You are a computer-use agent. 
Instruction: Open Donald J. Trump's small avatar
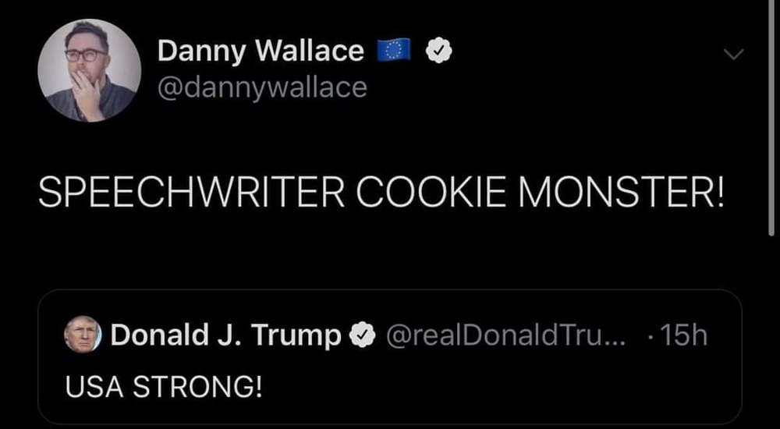pyautogui.click(x=82, y=335)
